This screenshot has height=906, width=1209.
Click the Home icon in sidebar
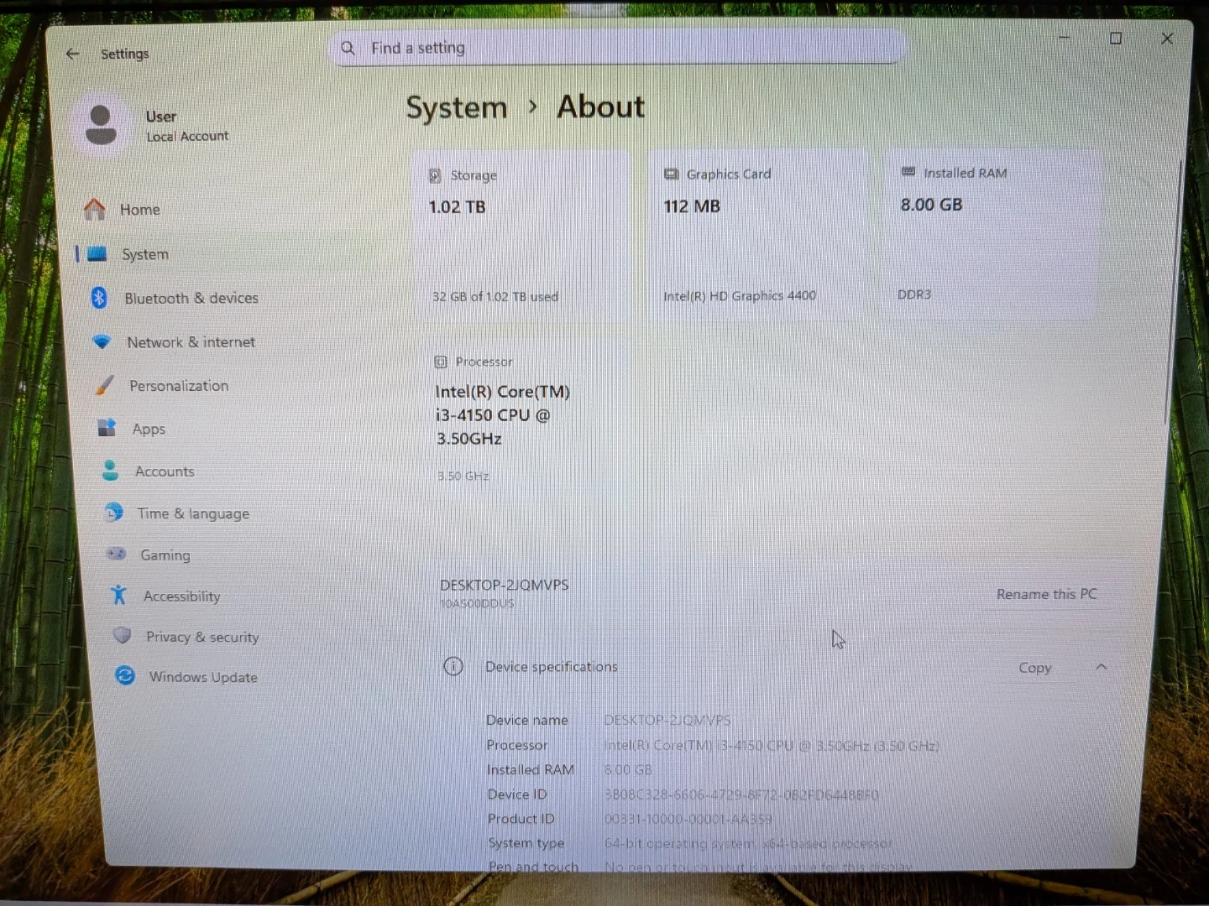pos(95,209)
